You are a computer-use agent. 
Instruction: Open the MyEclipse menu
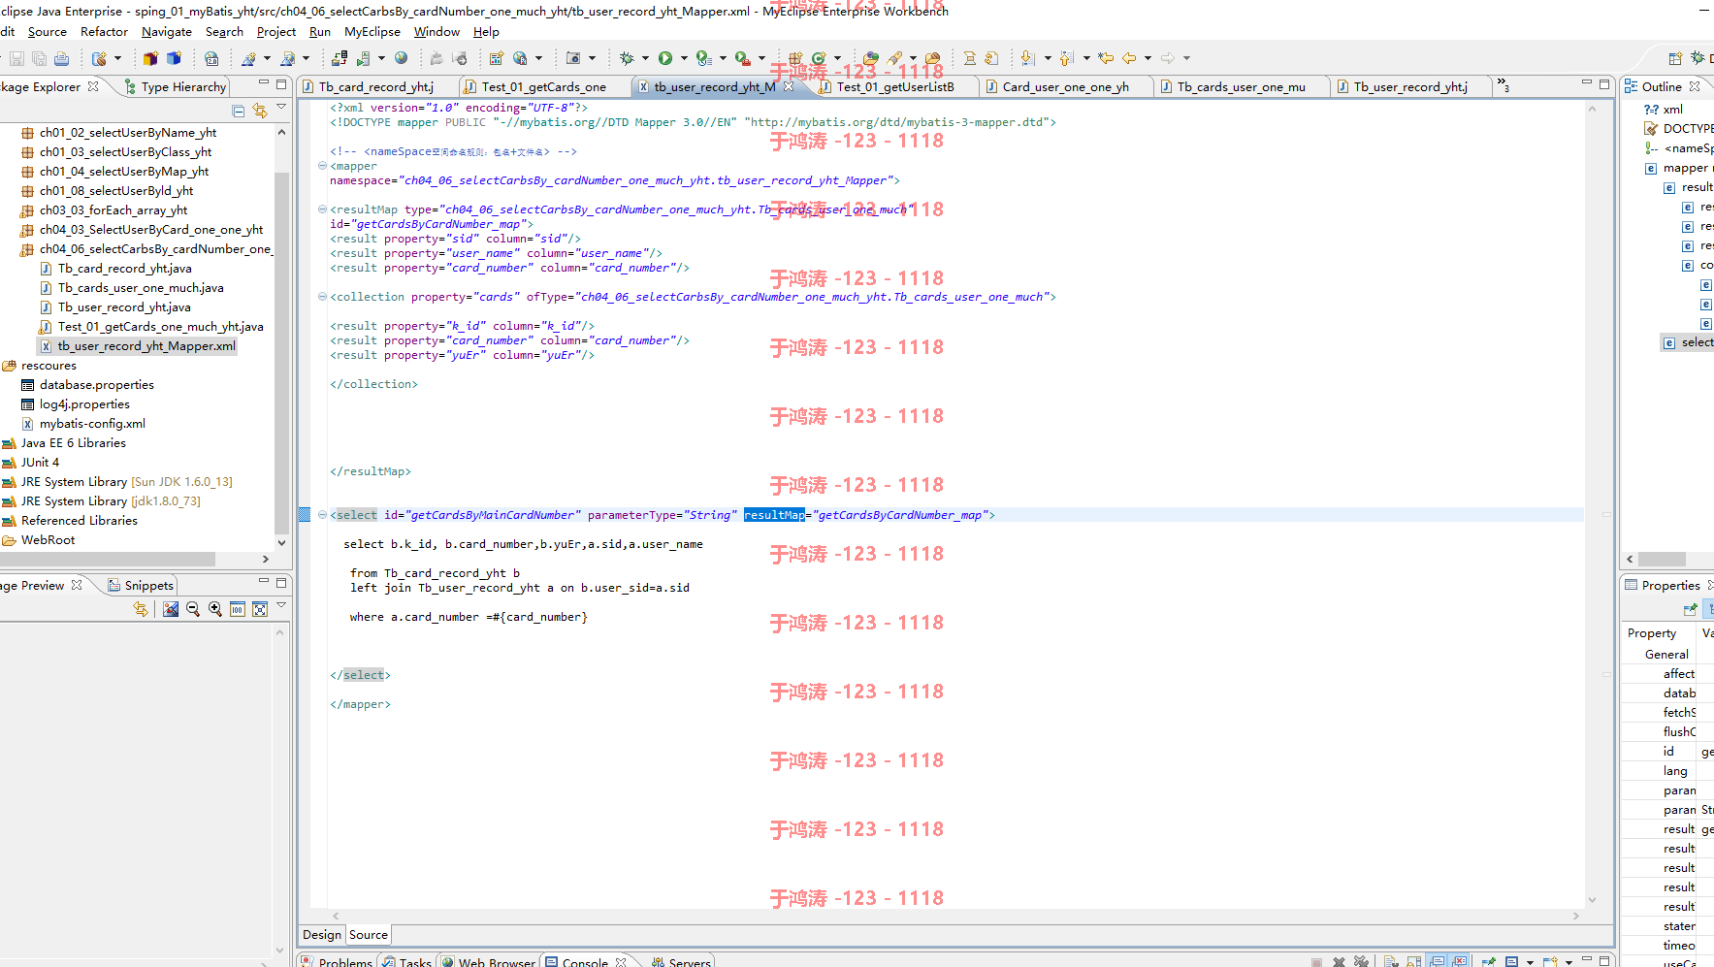coord(372,32)
